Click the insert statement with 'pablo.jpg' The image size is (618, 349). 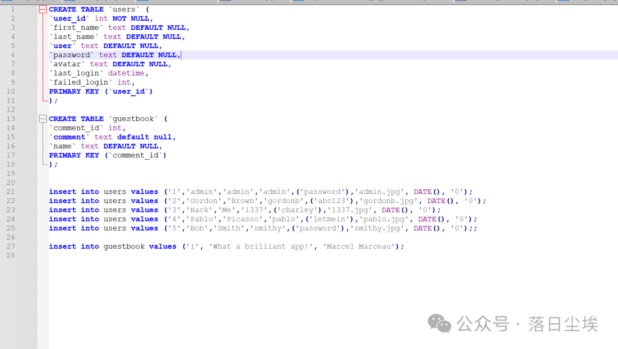click(263, 219)
